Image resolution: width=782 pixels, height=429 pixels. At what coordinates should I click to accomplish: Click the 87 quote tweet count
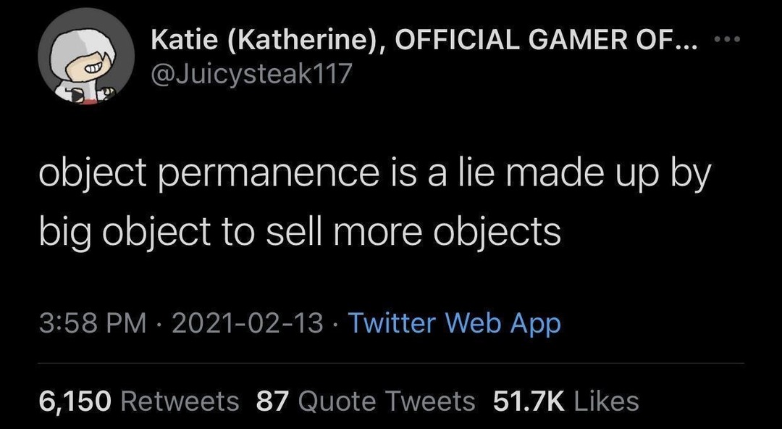(x=272, y=400)
